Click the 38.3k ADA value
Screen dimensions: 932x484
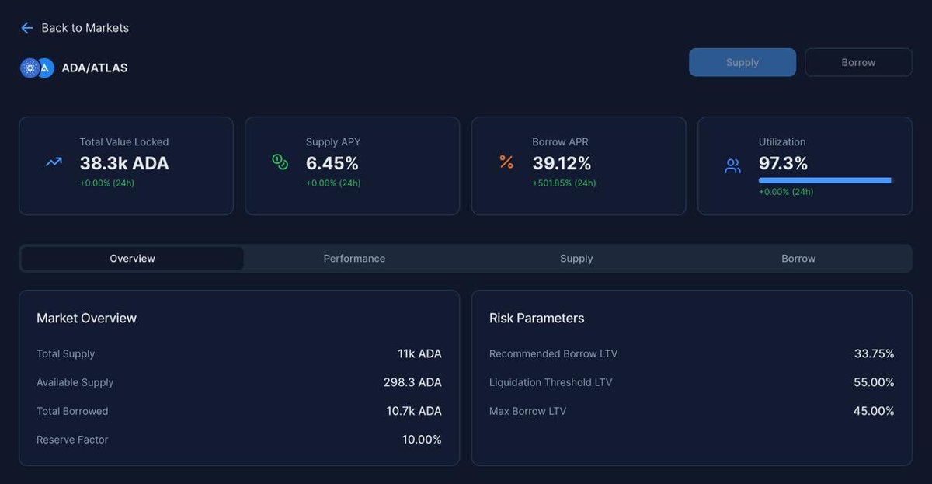pos(124,163)
